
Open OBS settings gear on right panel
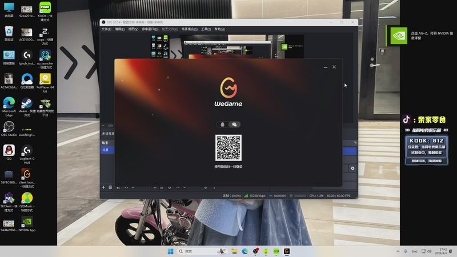pos(352,168)
